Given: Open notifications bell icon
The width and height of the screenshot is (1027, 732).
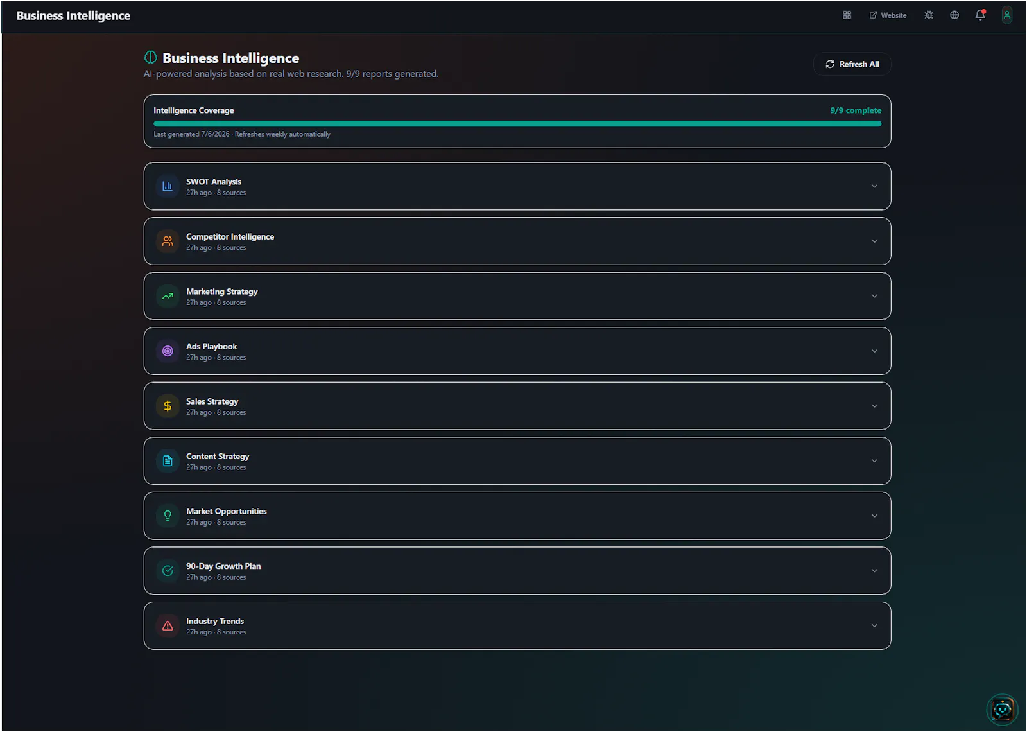Looking at the screenshot, I should coord(980,15).
